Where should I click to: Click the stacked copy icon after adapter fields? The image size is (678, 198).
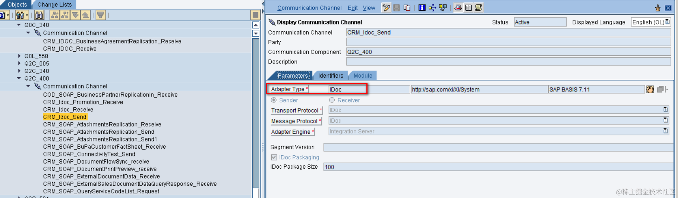660,89
